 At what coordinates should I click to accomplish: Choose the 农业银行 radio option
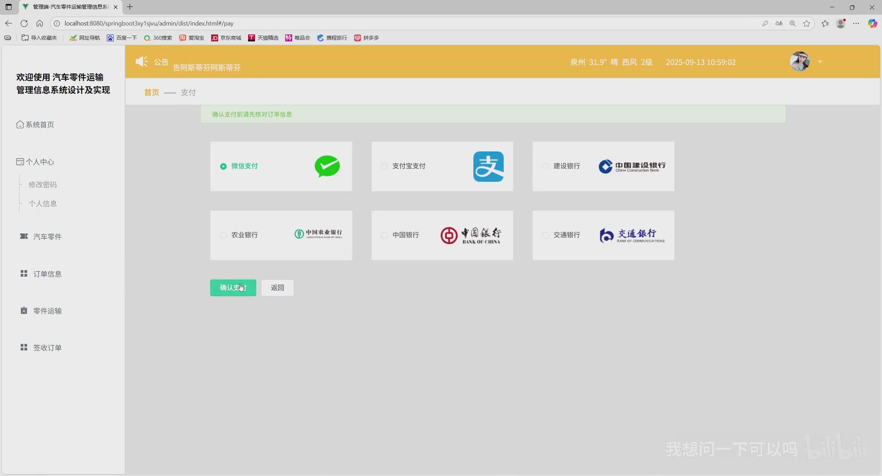pos(223,235)
